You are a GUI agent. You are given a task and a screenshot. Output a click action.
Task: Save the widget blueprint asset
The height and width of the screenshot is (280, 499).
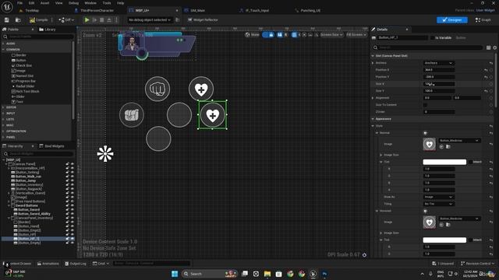click(7, 20)
